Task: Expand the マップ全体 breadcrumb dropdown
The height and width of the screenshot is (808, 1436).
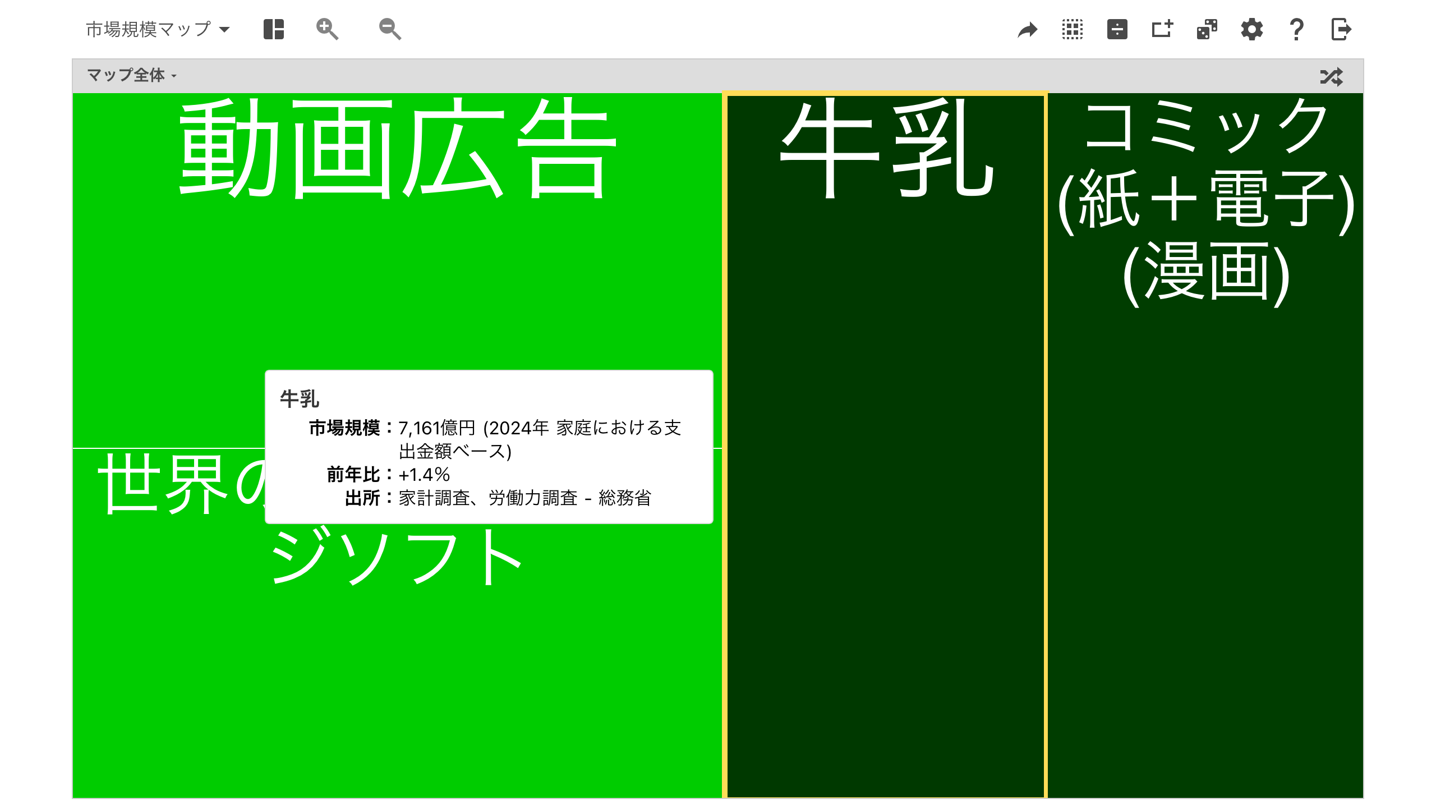Action: (132, 75)
